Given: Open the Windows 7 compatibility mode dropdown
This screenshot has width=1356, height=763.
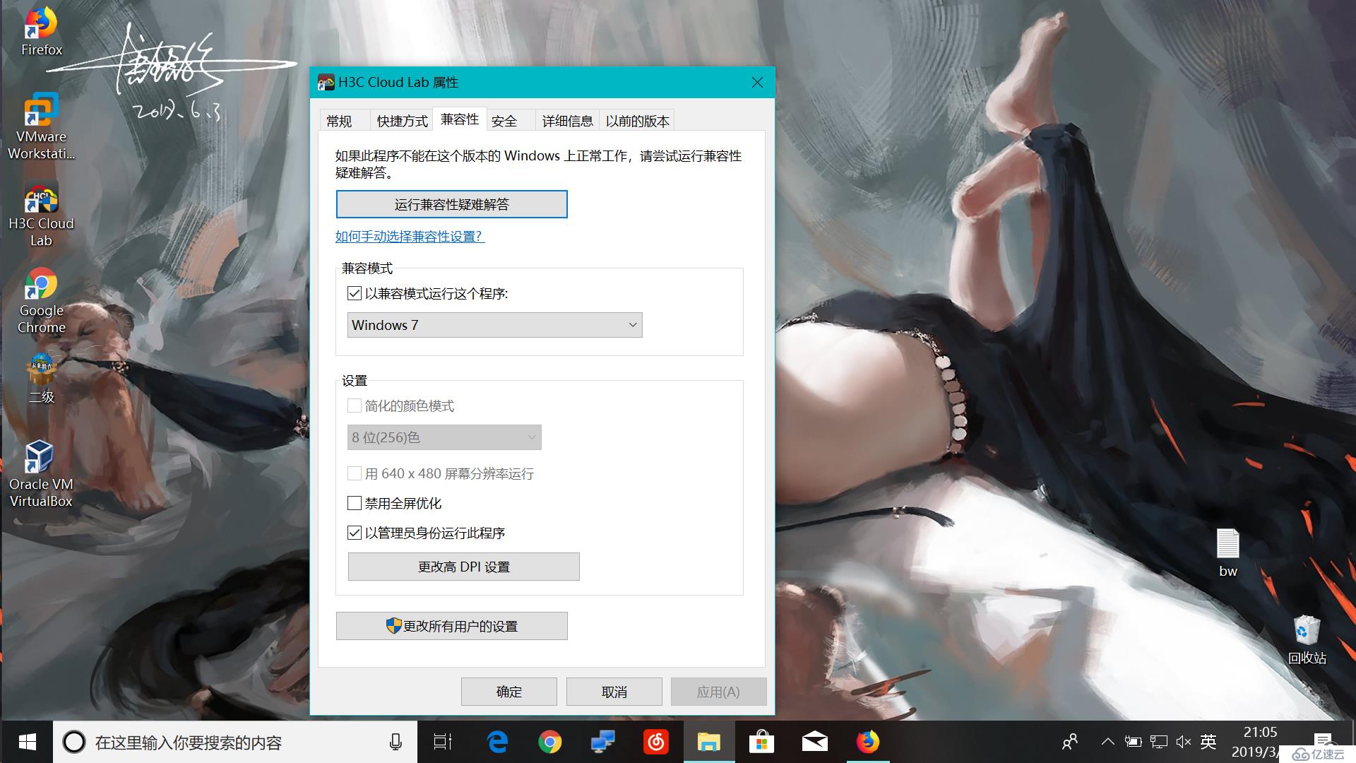Looking at the screenshot, I should pyautogui.click(x=495, y=325).
